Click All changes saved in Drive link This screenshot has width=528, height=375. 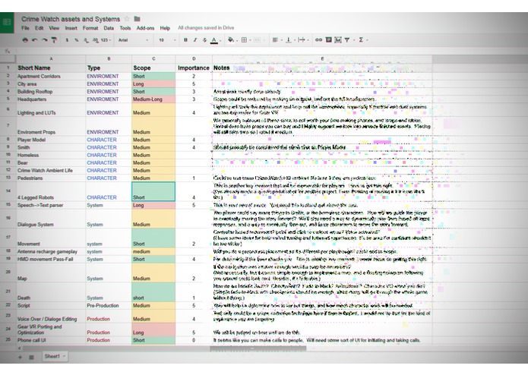coord(206,28)
